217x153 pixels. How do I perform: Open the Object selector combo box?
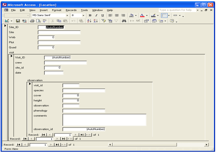pos(17,15)
